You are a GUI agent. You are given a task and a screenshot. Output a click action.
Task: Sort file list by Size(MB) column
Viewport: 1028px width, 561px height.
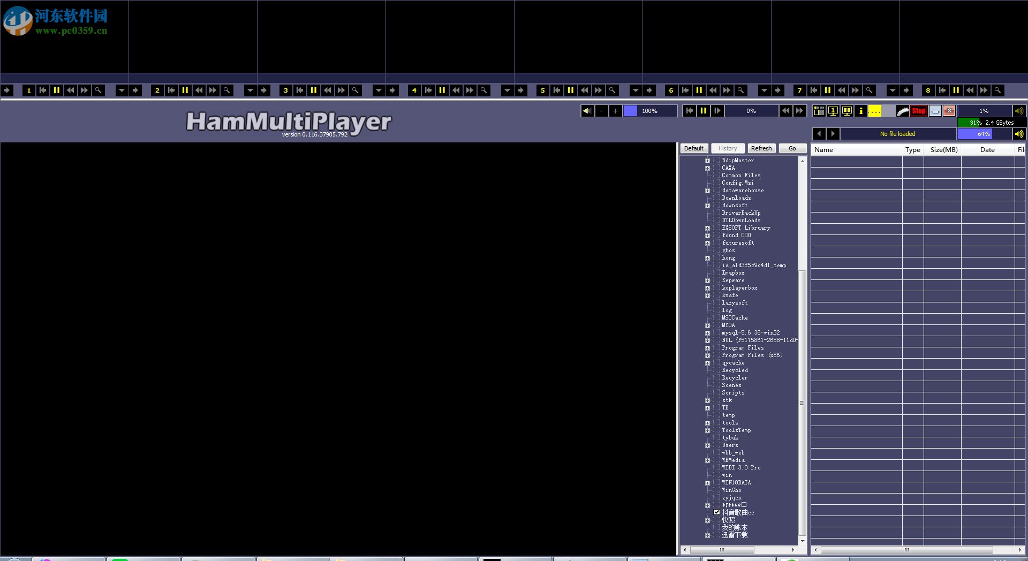coord(943,150)
